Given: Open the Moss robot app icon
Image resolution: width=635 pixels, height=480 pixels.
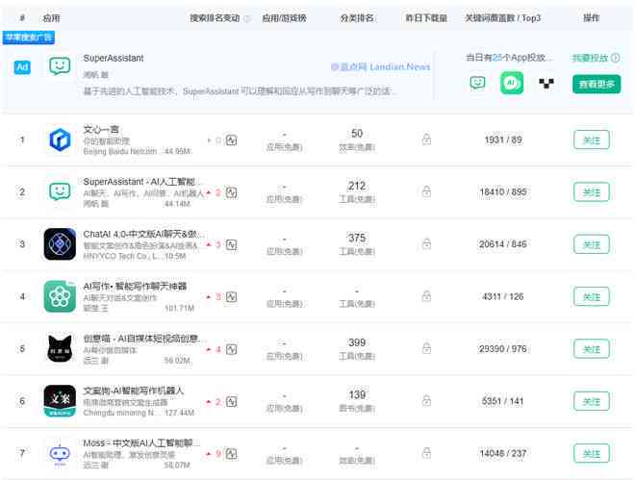Looking at the screenshot, I should pos(60,454).
